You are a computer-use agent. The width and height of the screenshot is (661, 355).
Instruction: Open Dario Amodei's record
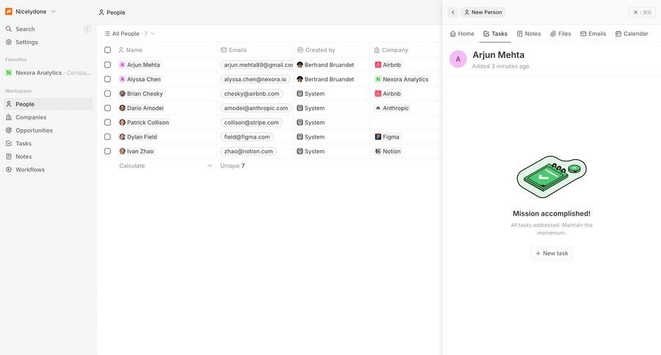141,108
